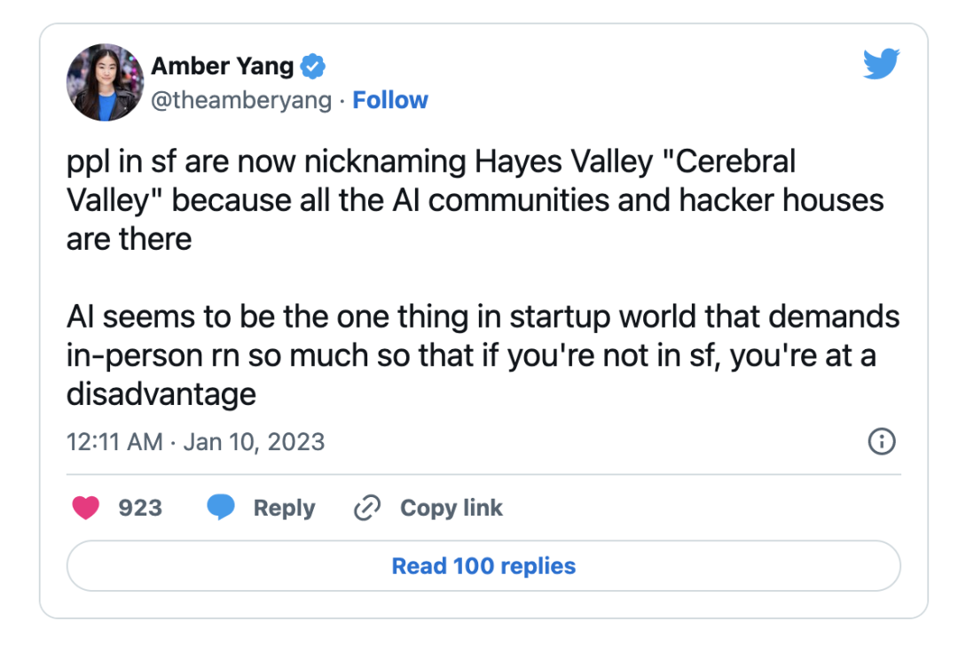The height and width of the screenshot is (645, 958).
Task: Click the Copy link text
Action: (451, 508)
